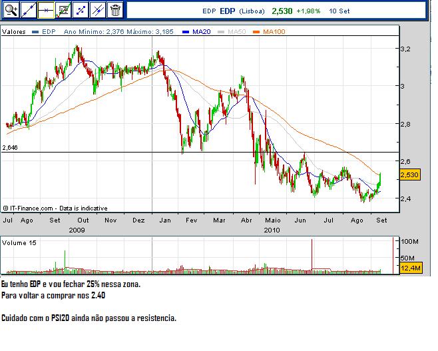This screenshot has width=438, height=351.
Task: Click the 100M volume axis value
Action: click(409, 241)
